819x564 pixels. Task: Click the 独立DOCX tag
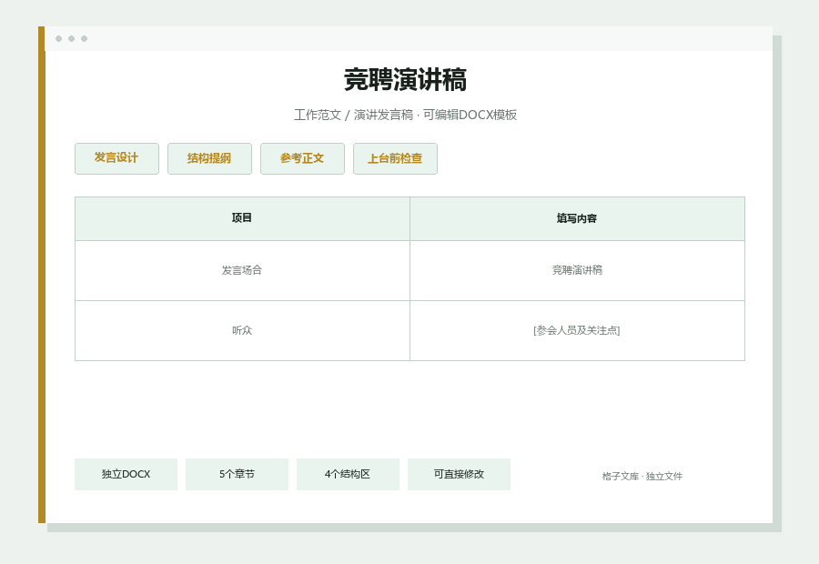[126, 474]
